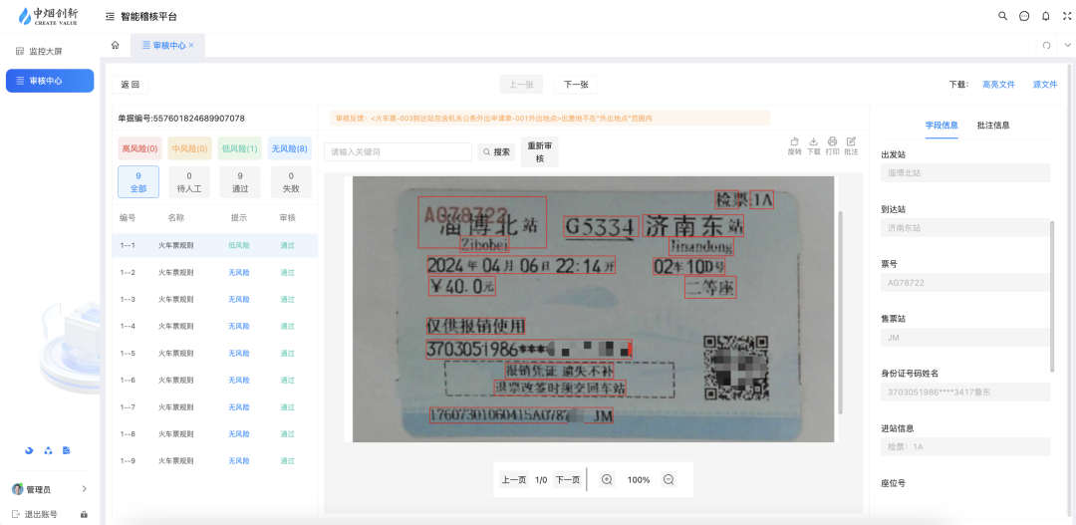Close the 审核中心 tab
The height and width of the screenshot is (525, 1076).
(x=191, y=45)
